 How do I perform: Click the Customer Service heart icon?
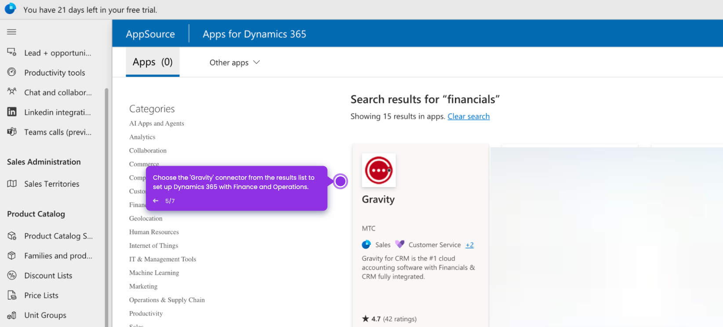pyautogui.click(x=400, y=244)
